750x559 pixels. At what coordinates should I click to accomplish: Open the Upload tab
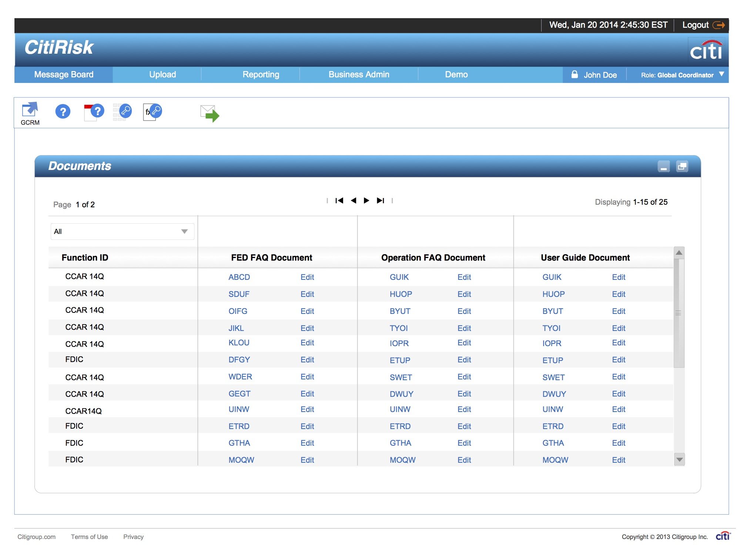(163, 74)
